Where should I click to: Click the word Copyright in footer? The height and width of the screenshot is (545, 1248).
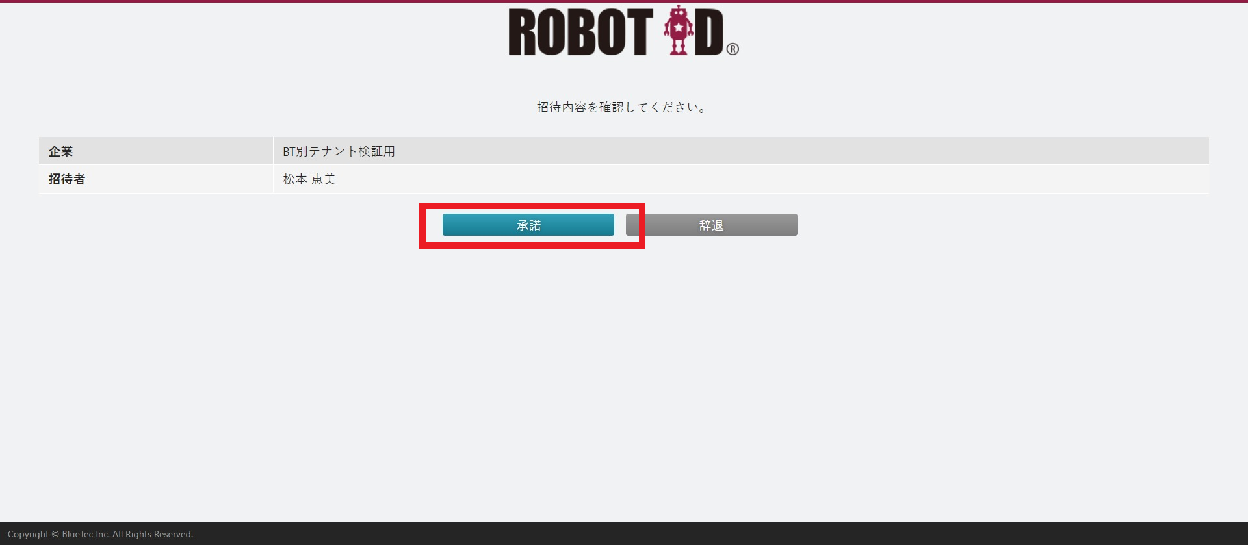[28, 534]
